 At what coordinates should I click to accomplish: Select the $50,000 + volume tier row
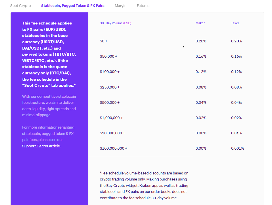click(109, 56)
